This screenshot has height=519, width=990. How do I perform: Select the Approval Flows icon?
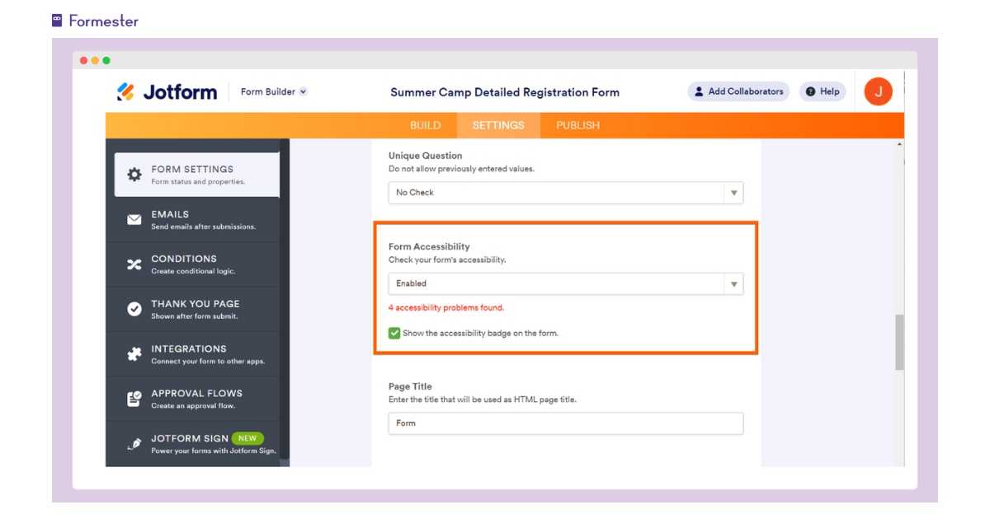[x=134, y=397]
